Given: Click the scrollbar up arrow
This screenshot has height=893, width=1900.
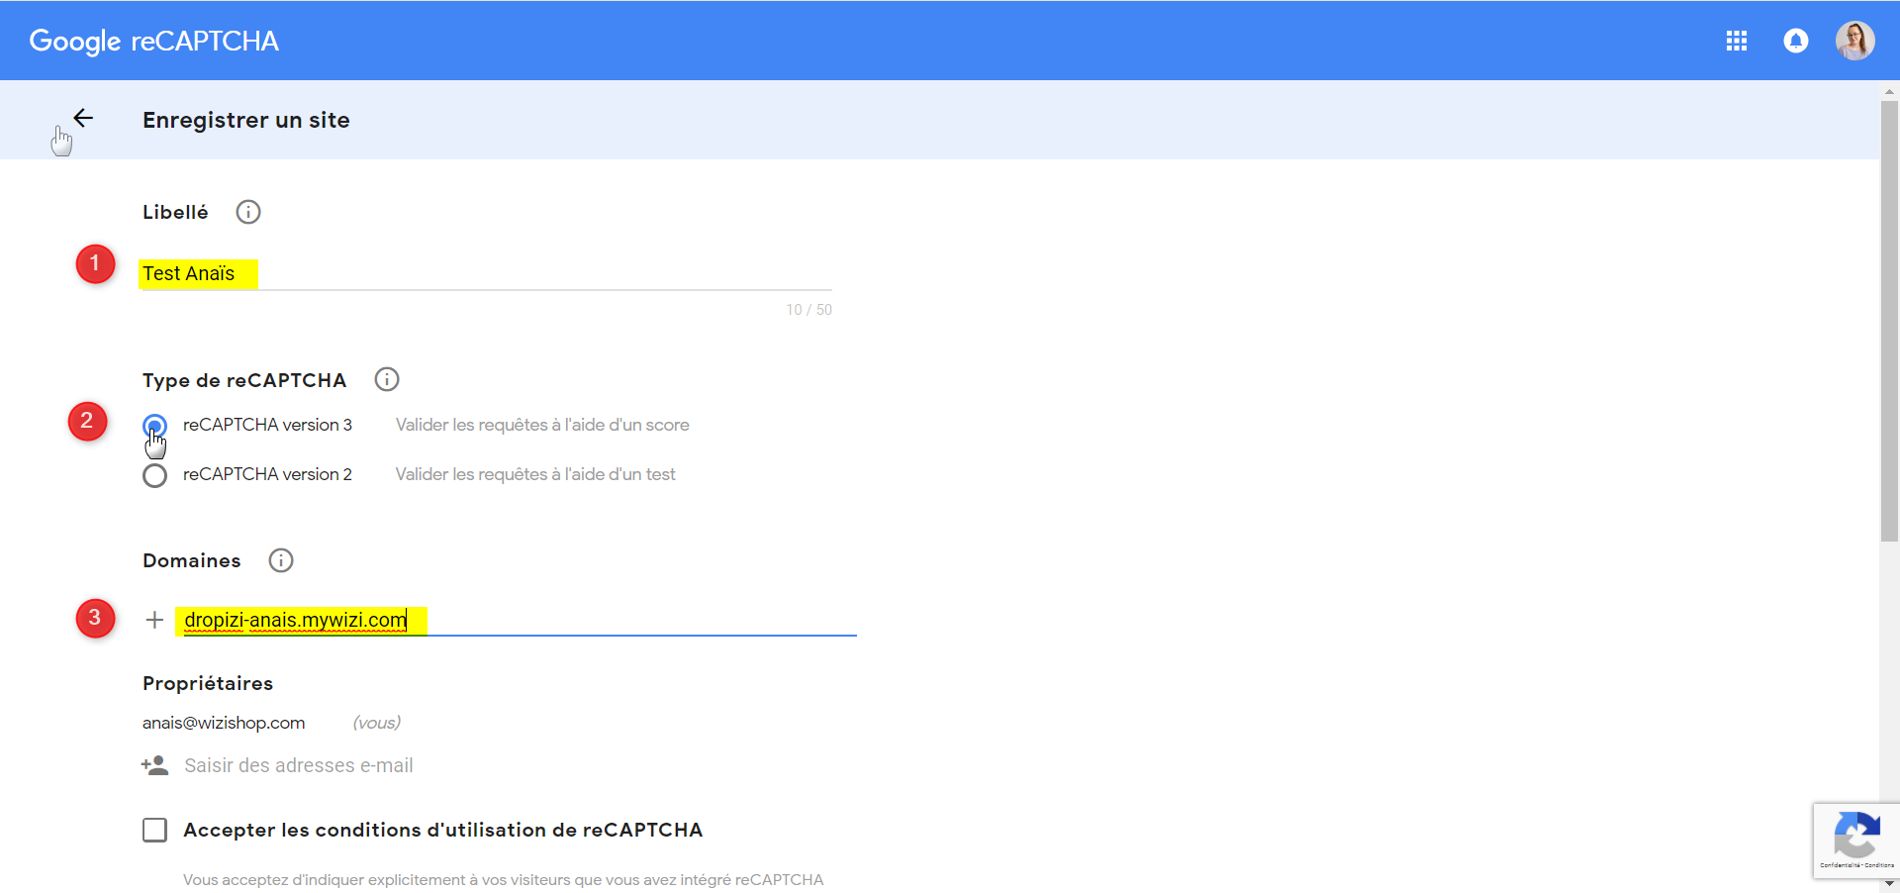Looking at the screenshot, I should coord(1889,90).
